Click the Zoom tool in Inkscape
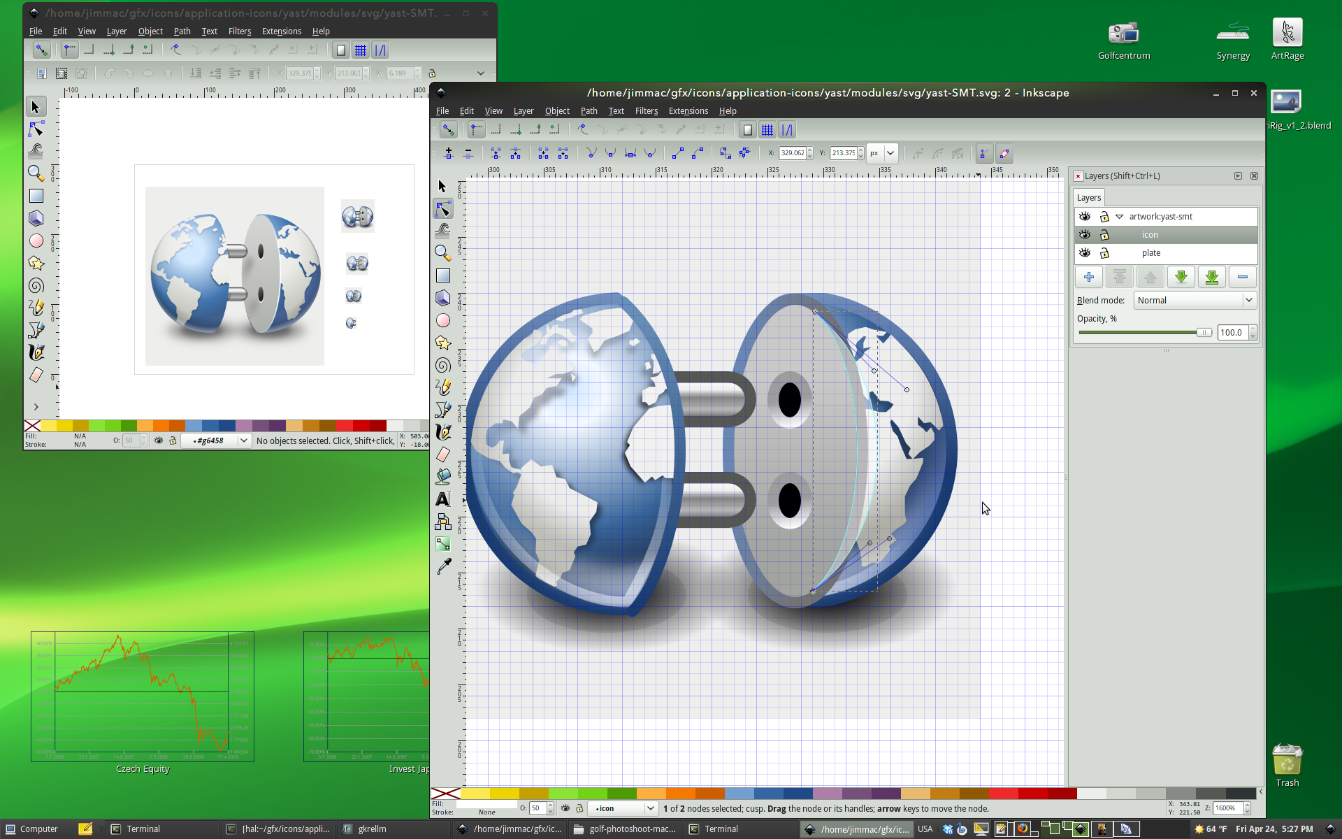Screen dimensions: 1342x839 (x=442, y=252)
